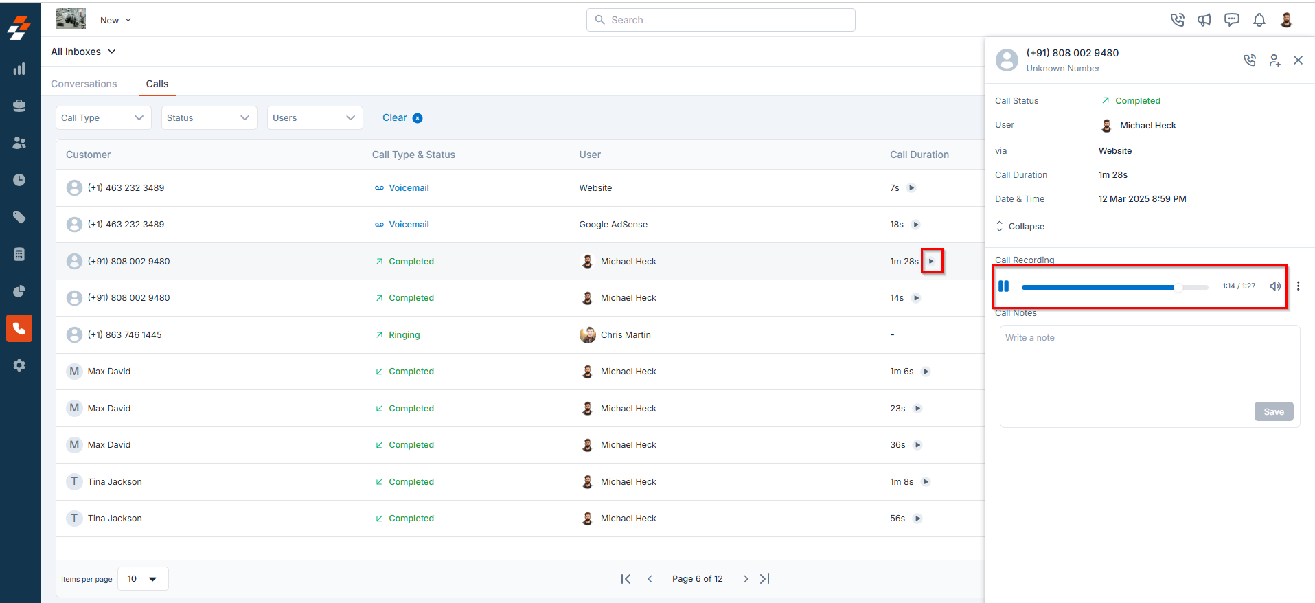Open the chat bubble icon in top bar
Image resolution: width=1315 pixels, height=603 pixels.
tap(1232, 20)
